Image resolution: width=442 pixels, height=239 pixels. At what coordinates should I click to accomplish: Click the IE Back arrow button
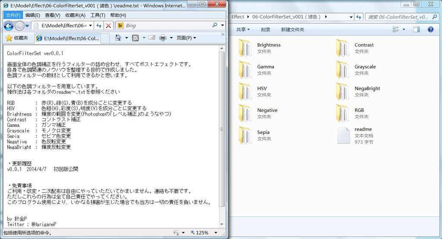[x=8, y=26]
